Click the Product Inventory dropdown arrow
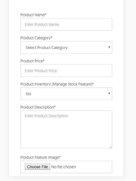136x181 pixels. [x=109, y=93]
